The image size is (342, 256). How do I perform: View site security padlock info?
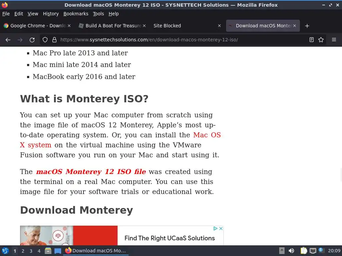coord(54,40)
